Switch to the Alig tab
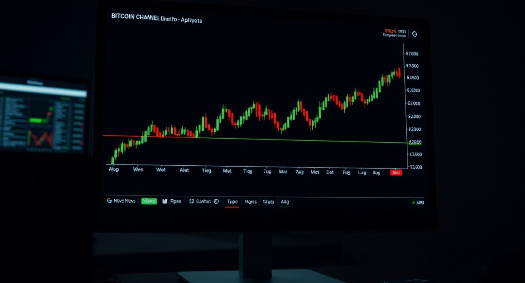The height and width of the screenshot is (283, 525). point(285,201)
